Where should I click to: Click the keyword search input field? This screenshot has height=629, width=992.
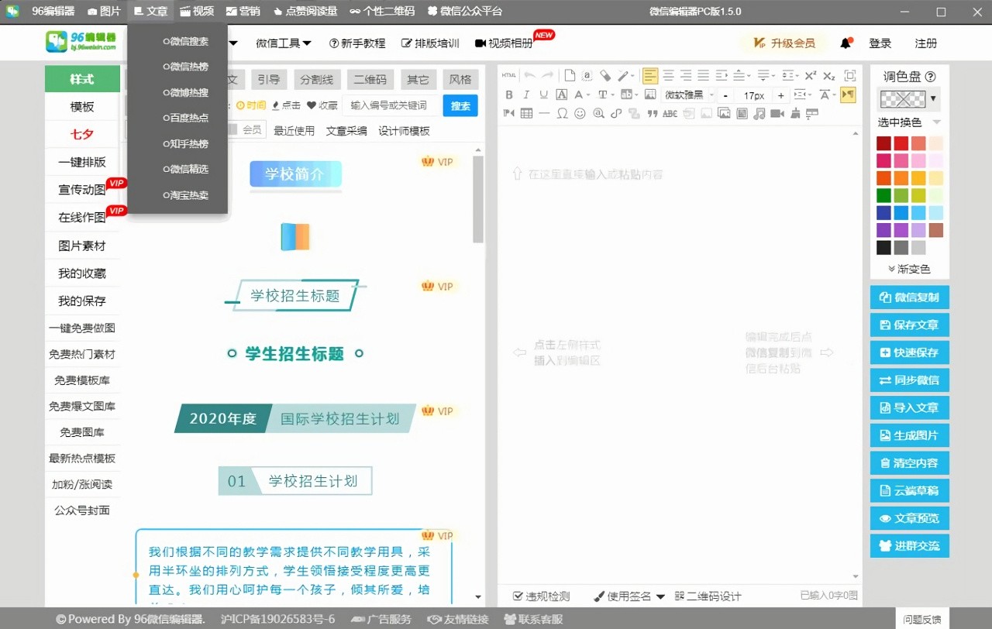[391, 105]
